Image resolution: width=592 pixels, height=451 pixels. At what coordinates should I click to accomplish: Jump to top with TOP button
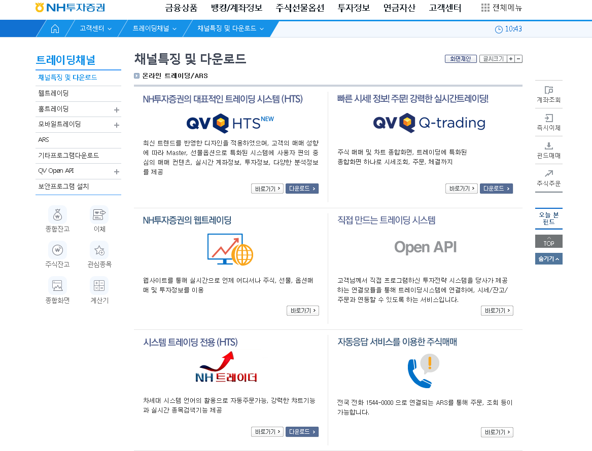tap(548, 241)
